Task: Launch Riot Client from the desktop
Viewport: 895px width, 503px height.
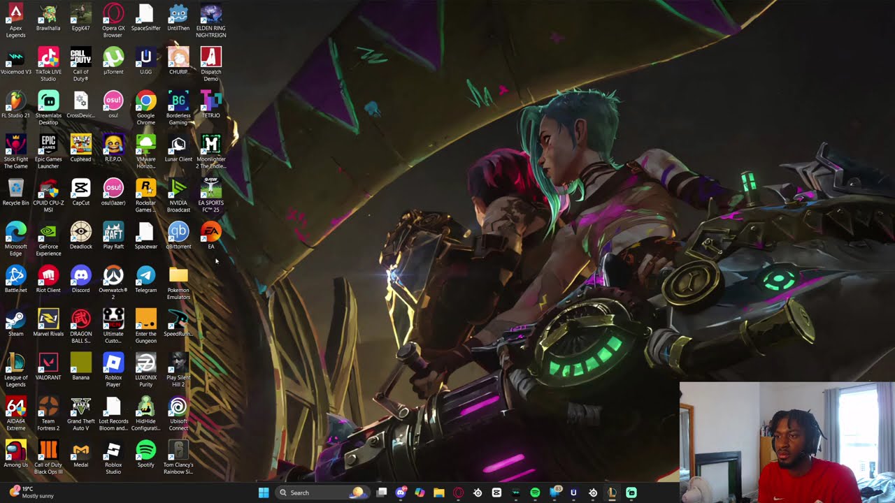Action: click(48, 279)
